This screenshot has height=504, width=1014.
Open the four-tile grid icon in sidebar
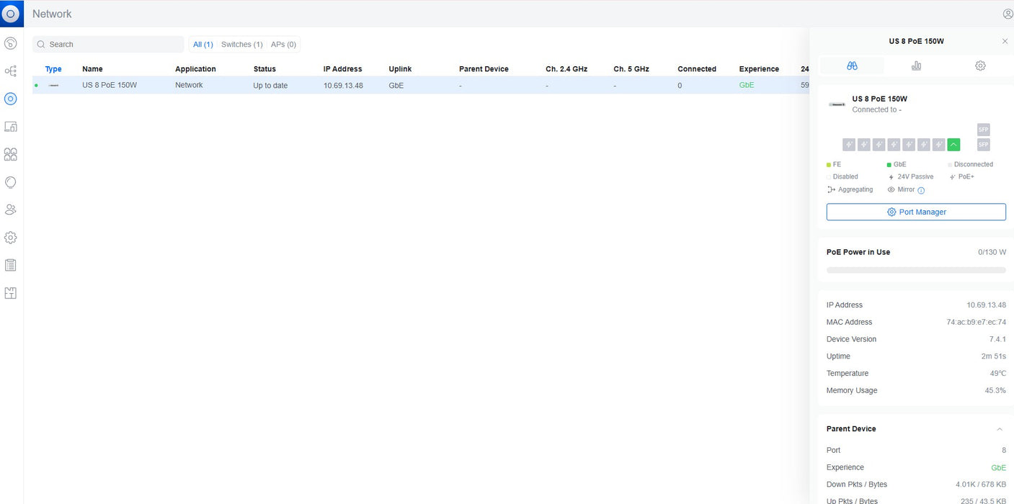point(11,154)
